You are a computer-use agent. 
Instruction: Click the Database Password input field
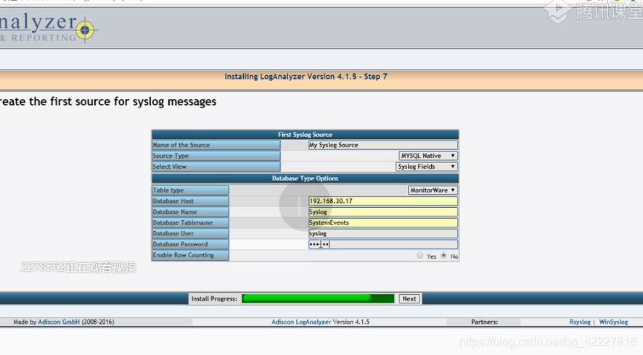(383, 244)
